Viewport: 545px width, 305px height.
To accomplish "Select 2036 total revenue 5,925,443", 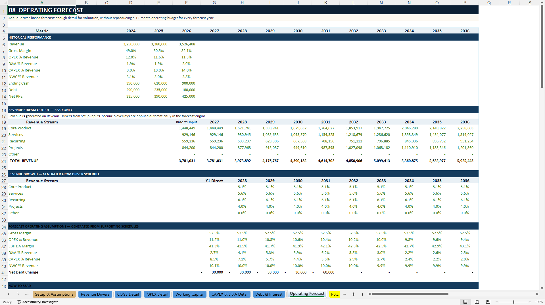I will (465, 161).
